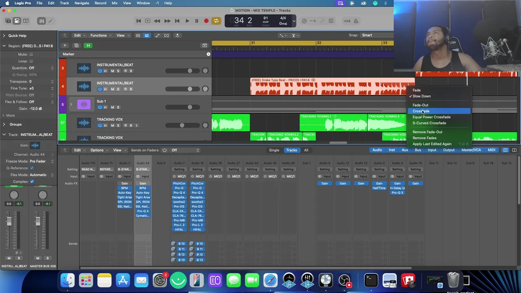Viewport: 521px width, 293px height.
Task: Filter mixer by Aux channels
Action: point(405,150)
